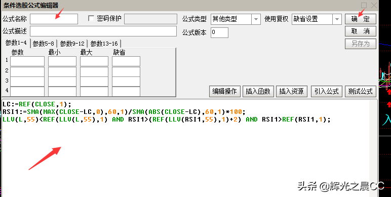Click the 确定 button
391x197 pixels.
coord(361,19)
